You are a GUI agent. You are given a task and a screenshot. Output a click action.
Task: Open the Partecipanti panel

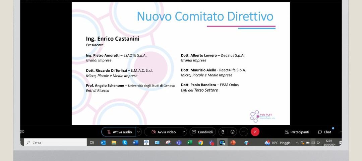297,132
